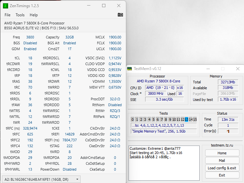Click the Home button in TestMem5
This screenshot has height=183, width=244.
coord(222,153)
